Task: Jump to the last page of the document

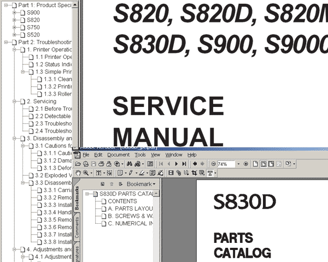Action: 184,164
